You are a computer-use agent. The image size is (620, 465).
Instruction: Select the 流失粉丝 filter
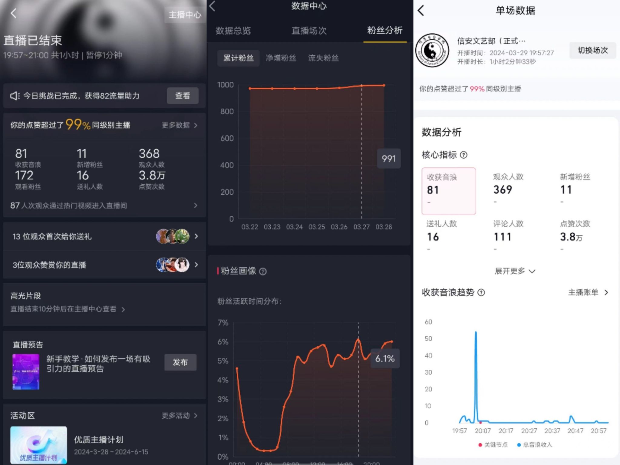click(323, 58)
